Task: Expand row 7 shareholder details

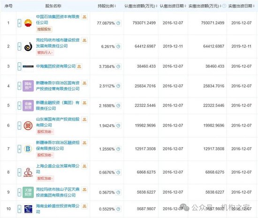Action: click(x=19, y=149)
